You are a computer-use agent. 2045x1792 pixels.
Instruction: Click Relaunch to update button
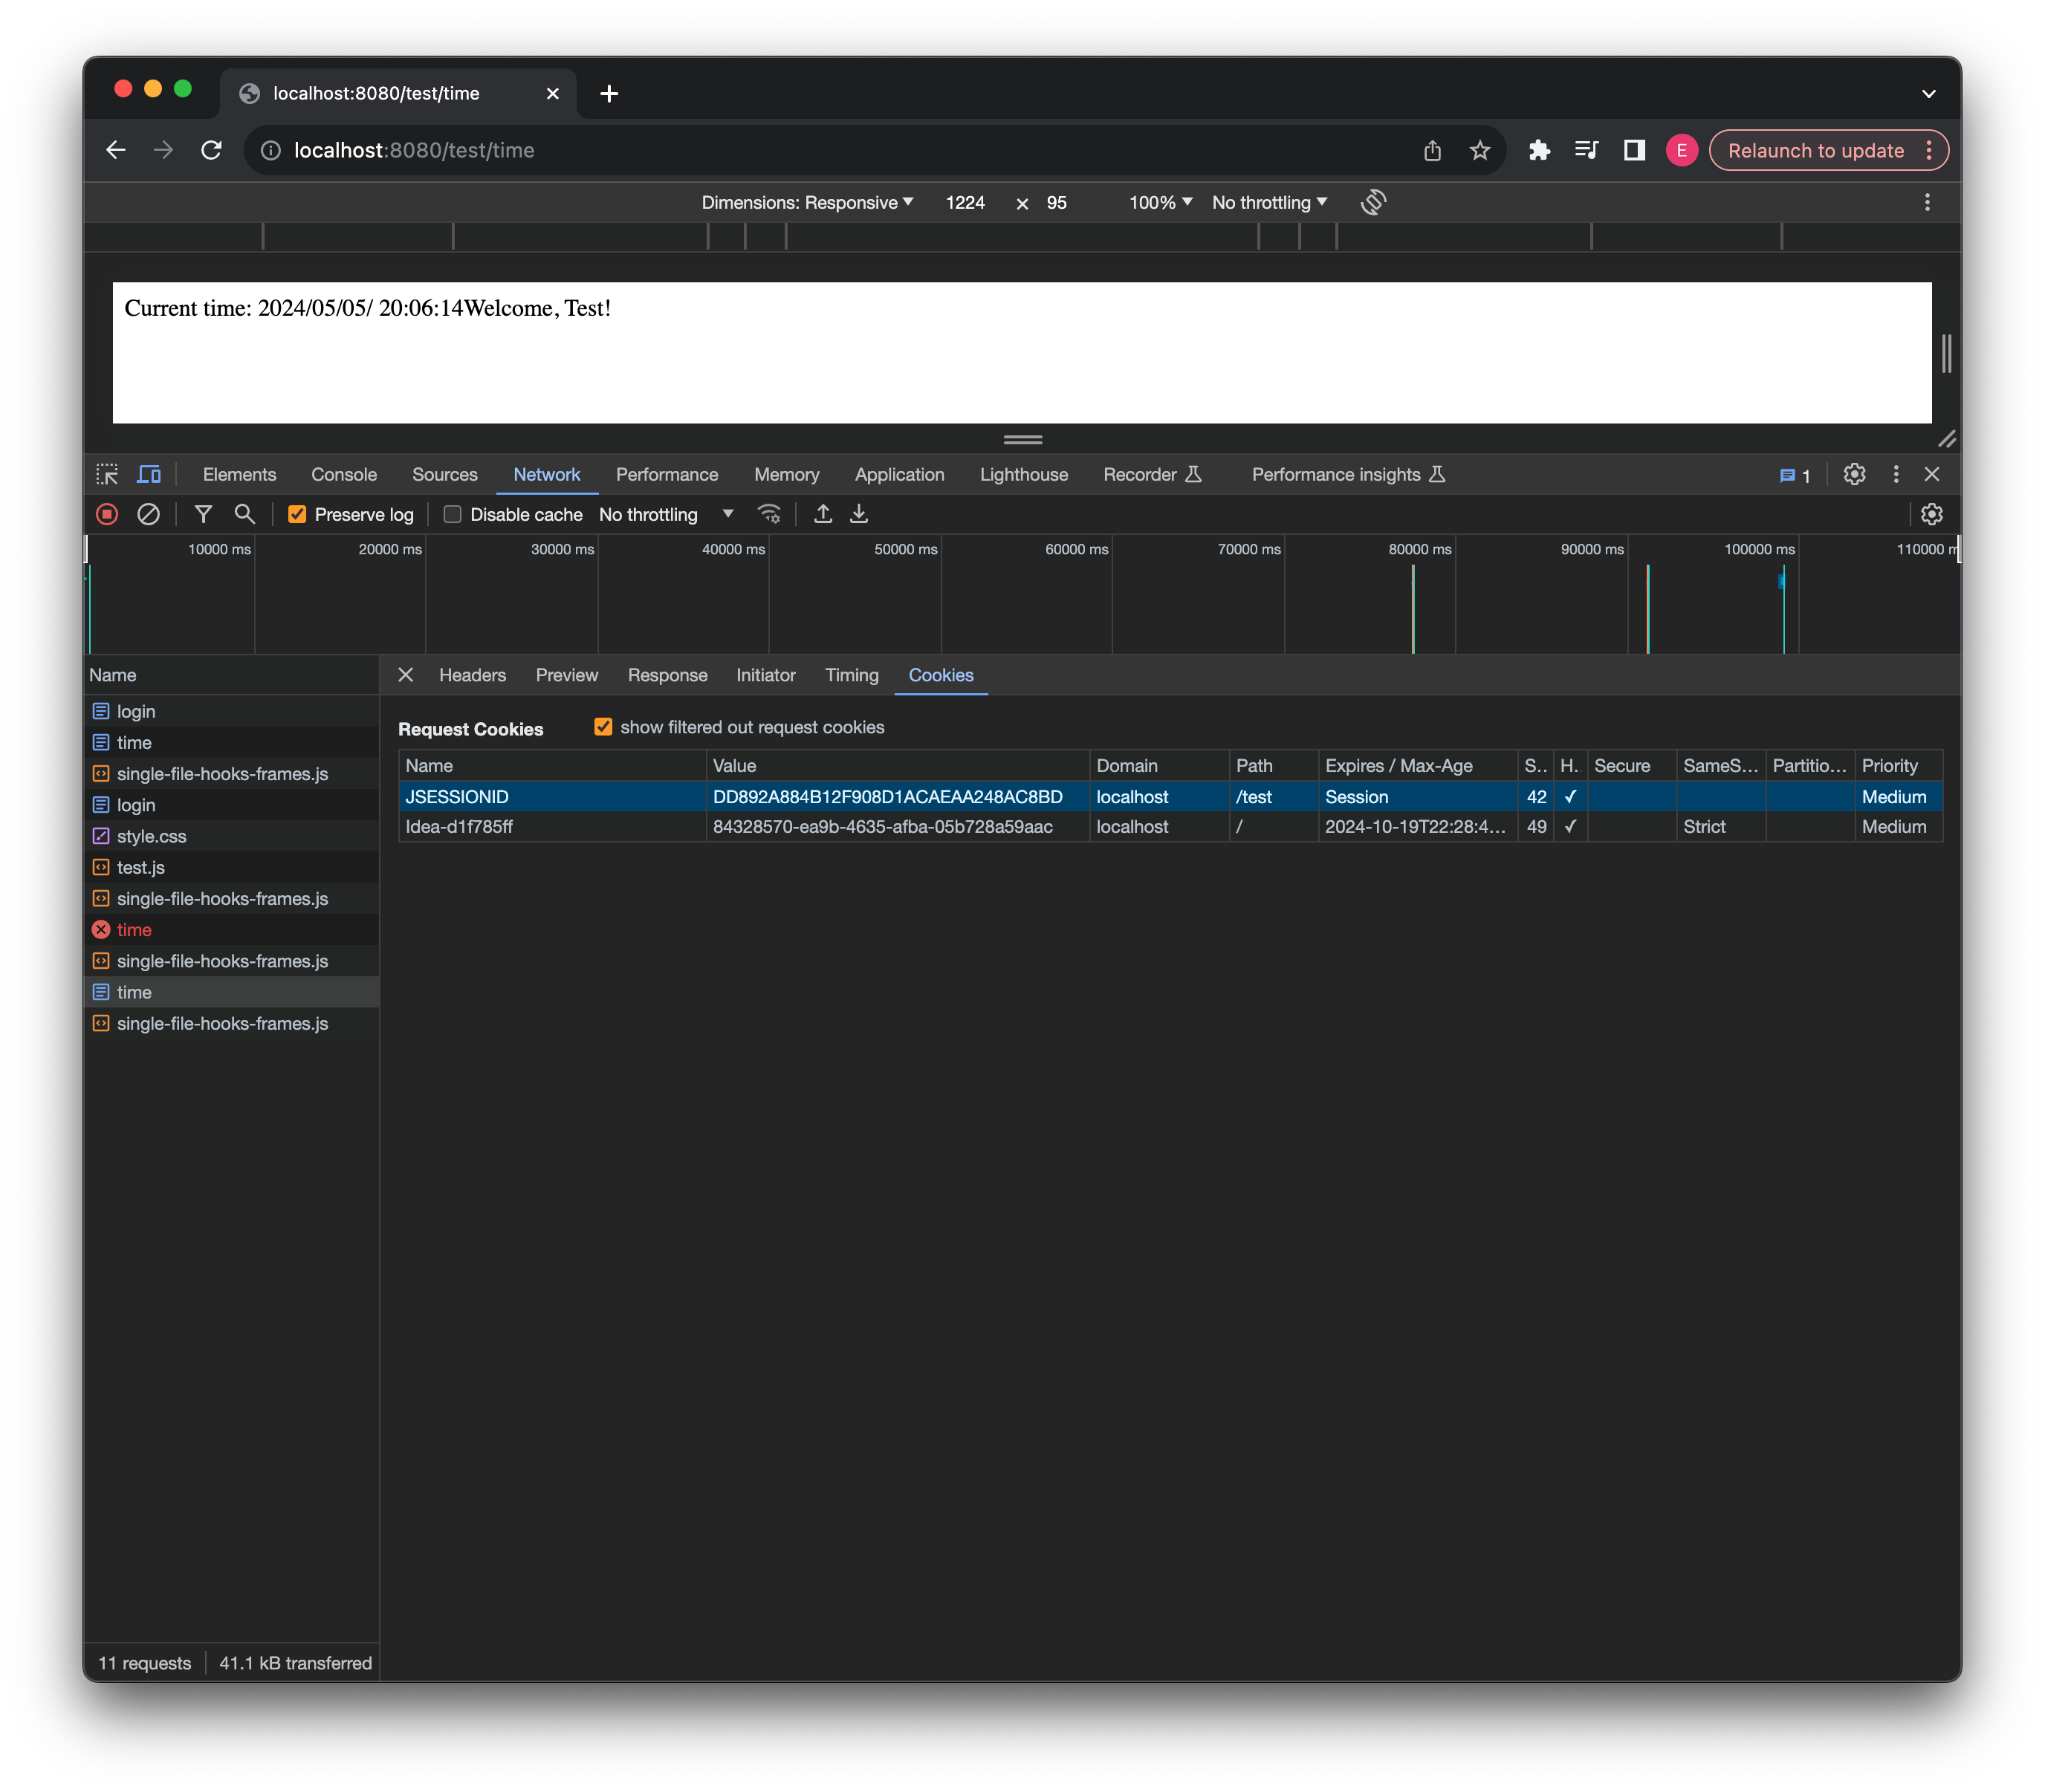[1816, 150]
